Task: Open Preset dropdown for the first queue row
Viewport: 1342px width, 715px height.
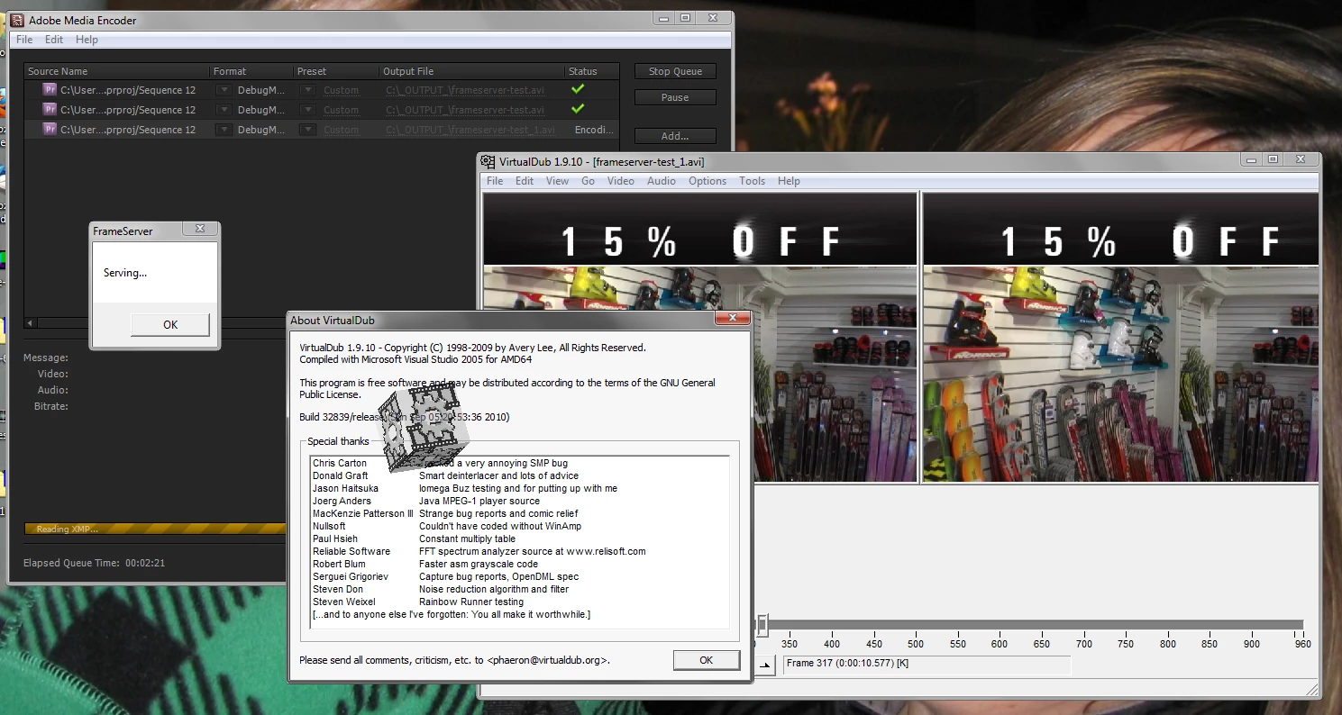Action: point(308,90)
